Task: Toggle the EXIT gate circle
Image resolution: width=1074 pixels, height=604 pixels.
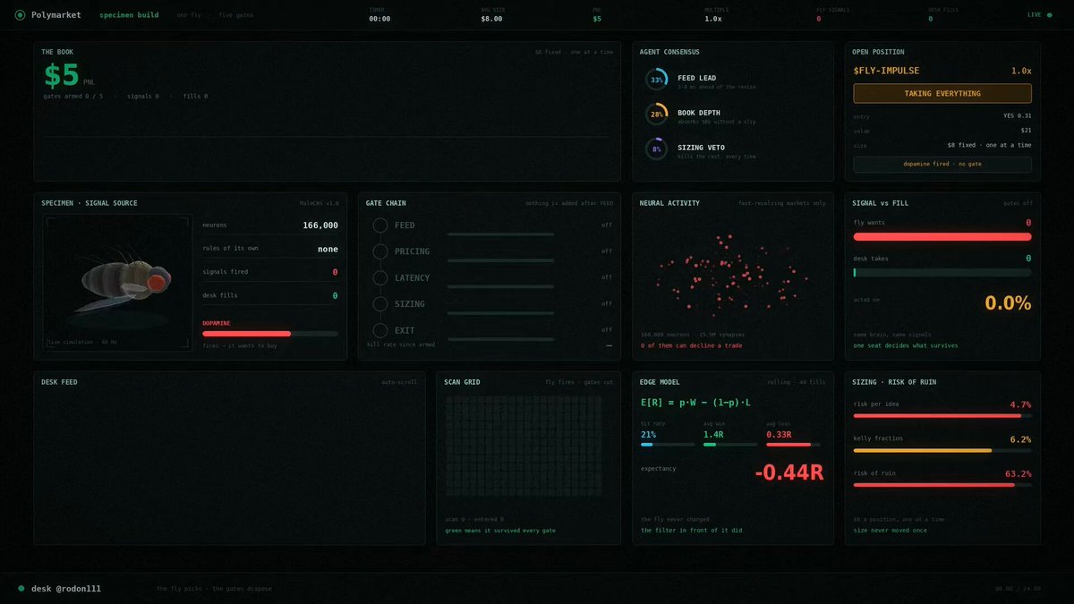Action: pos(379,330)
